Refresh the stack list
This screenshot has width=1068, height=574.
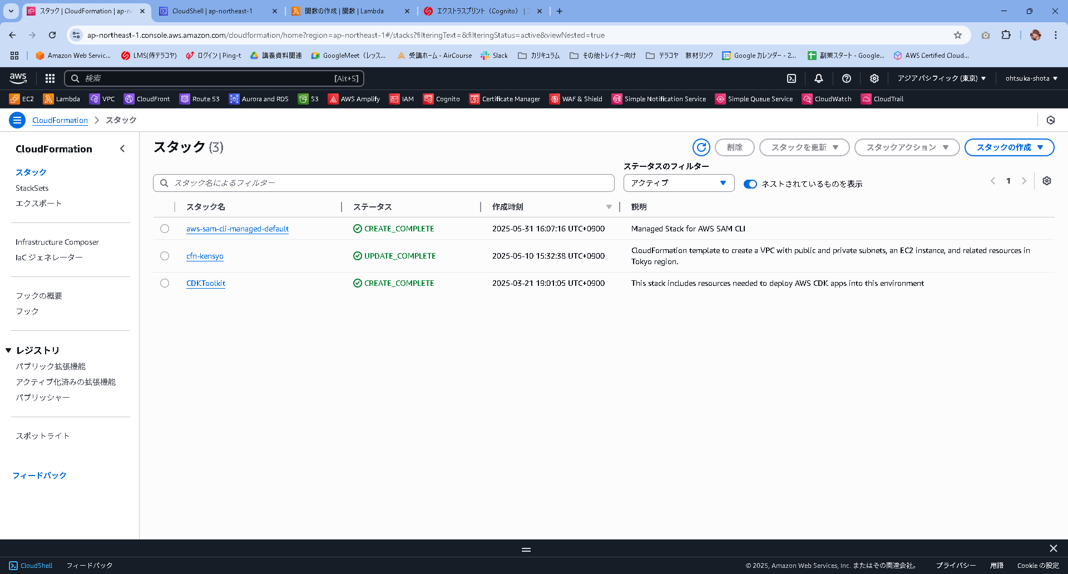pos(701,147)
